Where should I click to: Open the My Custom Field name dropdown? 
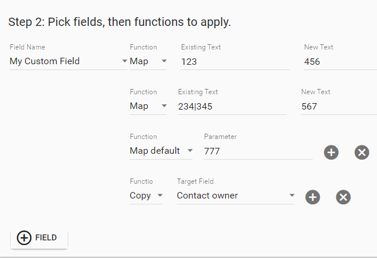[68, 61]
